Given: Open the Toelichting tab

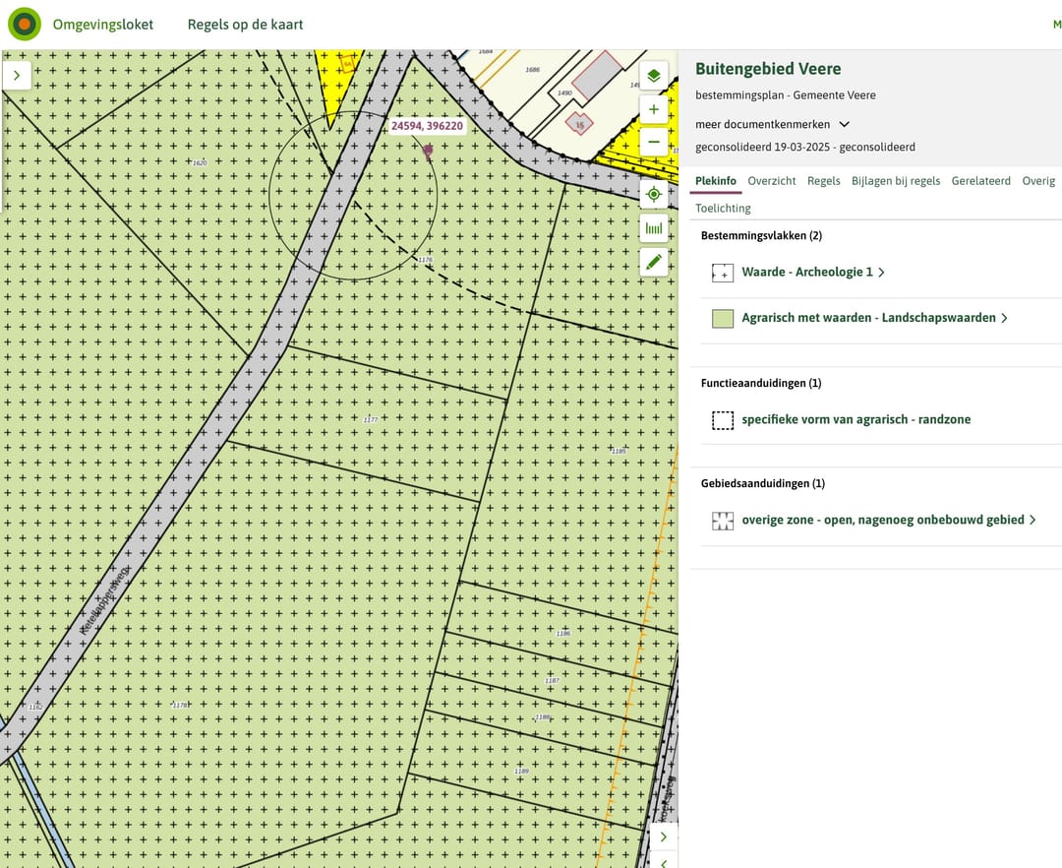Looking at the screenshot, I should (x=723, y=209).
